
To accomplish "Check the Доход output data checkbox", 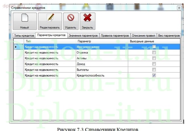I will pyautogui.click(x=154, y=64).
